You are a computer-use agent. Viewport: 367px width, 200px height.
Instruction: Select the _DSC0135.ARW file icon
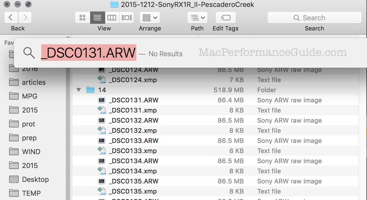(102, 181)
